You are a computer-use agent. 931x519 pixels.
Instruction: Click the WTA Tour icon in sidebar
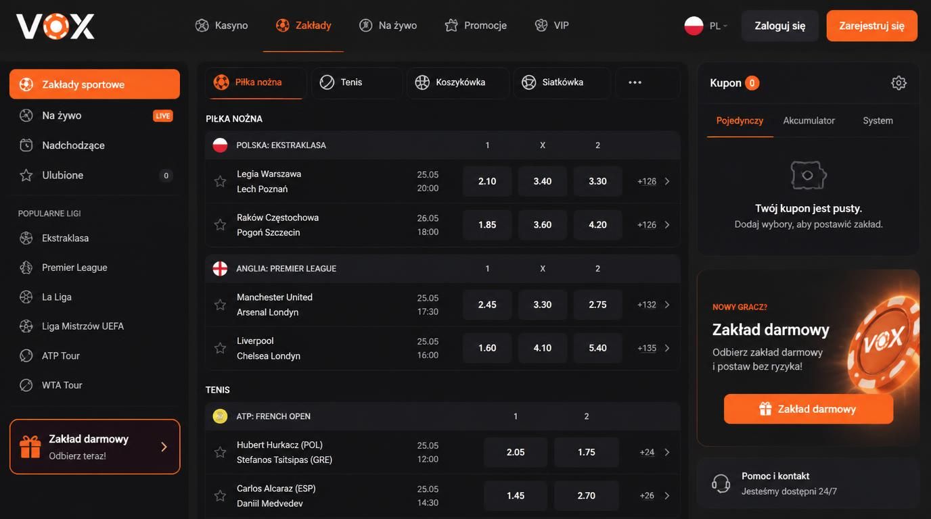pos(26,385)
